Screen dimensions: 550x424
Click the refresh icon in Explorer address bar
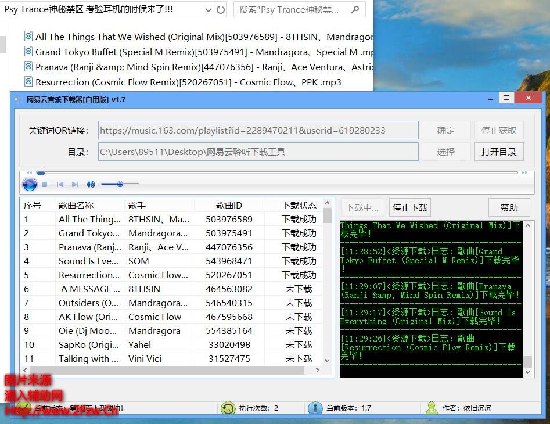[221, 9]
